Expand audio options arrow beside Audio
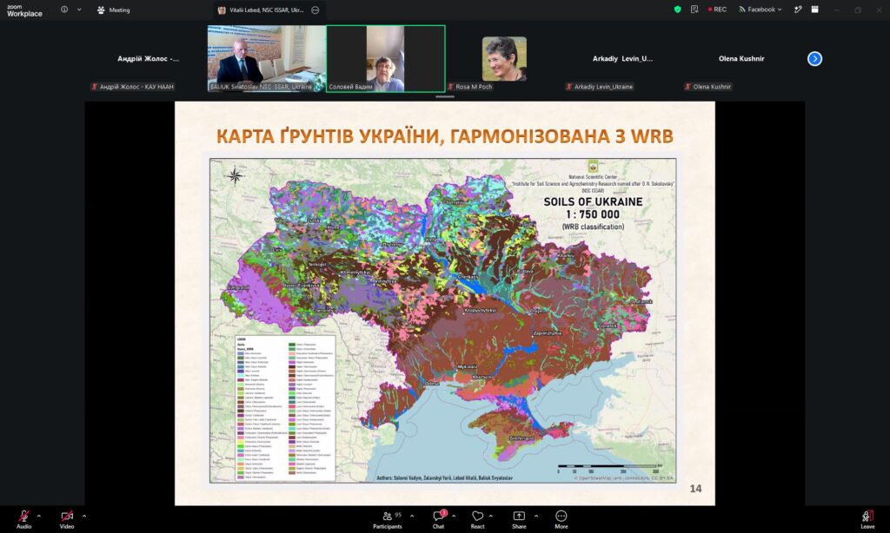 [38, 516]
